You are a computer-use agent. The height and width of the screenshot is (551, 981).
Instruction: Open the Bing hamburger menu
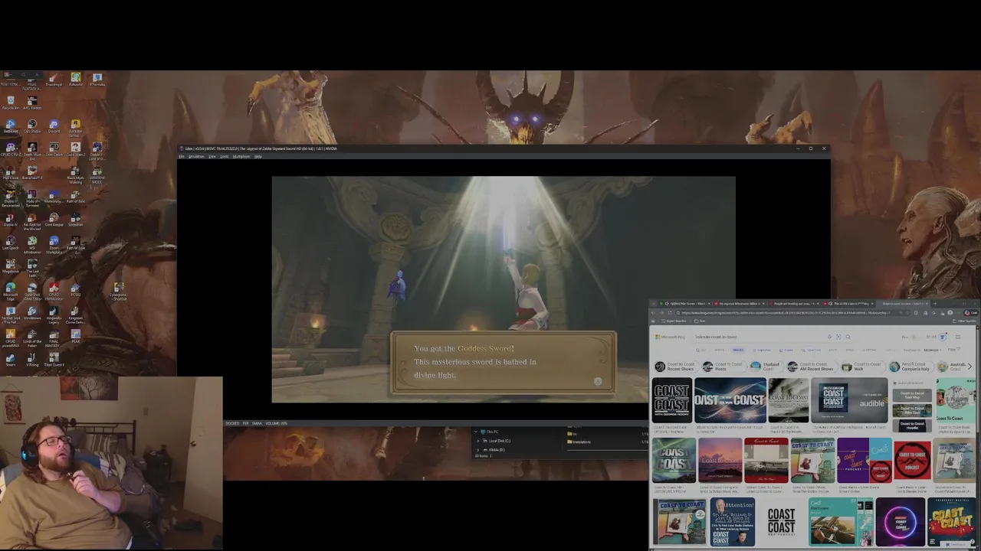(958, 337)
